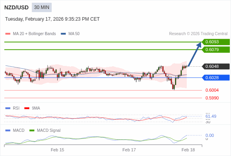
Task: Click the MACD value 0.00
Action: (x=209, y=135)
